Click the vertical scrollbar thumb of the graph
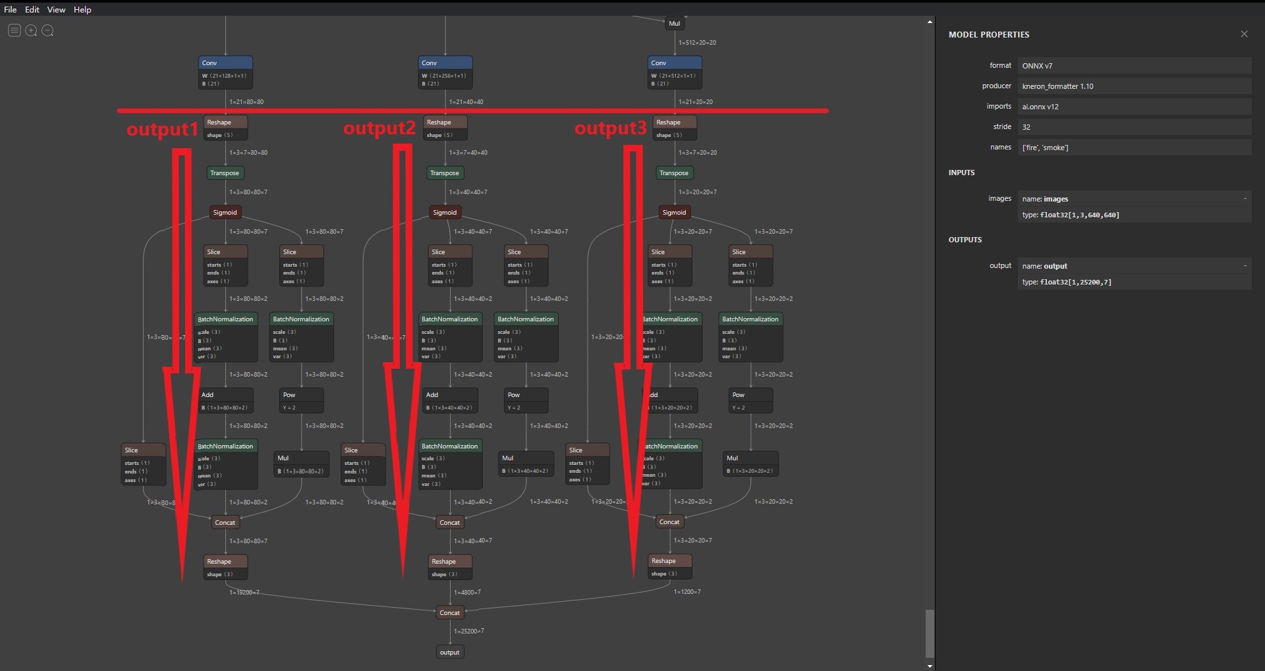This screenshot has height=671, width=1265. (930, 632)
